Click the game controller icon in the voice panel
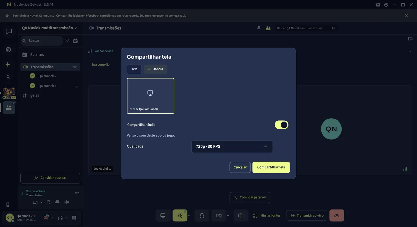 (57, 202)
